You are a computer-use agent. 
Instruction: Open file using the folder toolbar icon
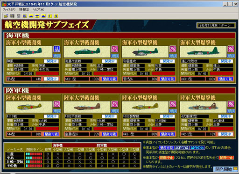pos(6,16)
